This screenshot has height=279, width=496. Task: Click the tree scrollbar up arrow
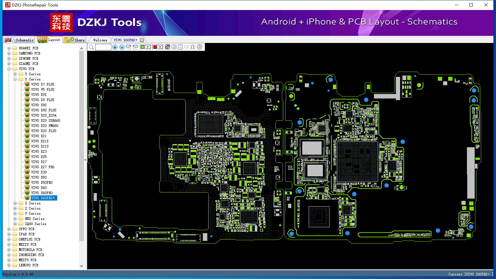[81, 48]
